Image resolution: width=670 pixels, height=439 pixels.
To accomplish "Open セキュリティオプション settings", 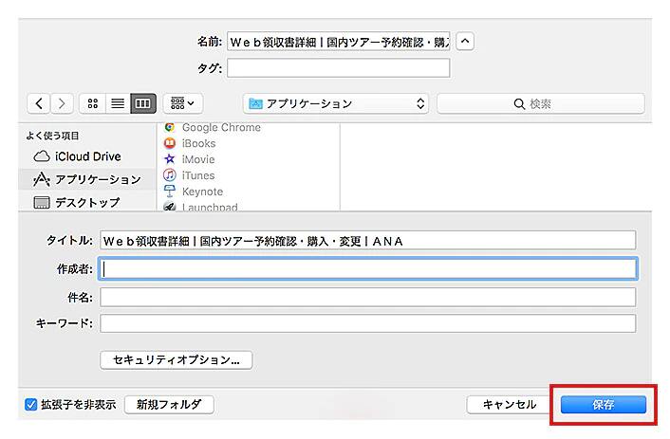I will 176,360.
